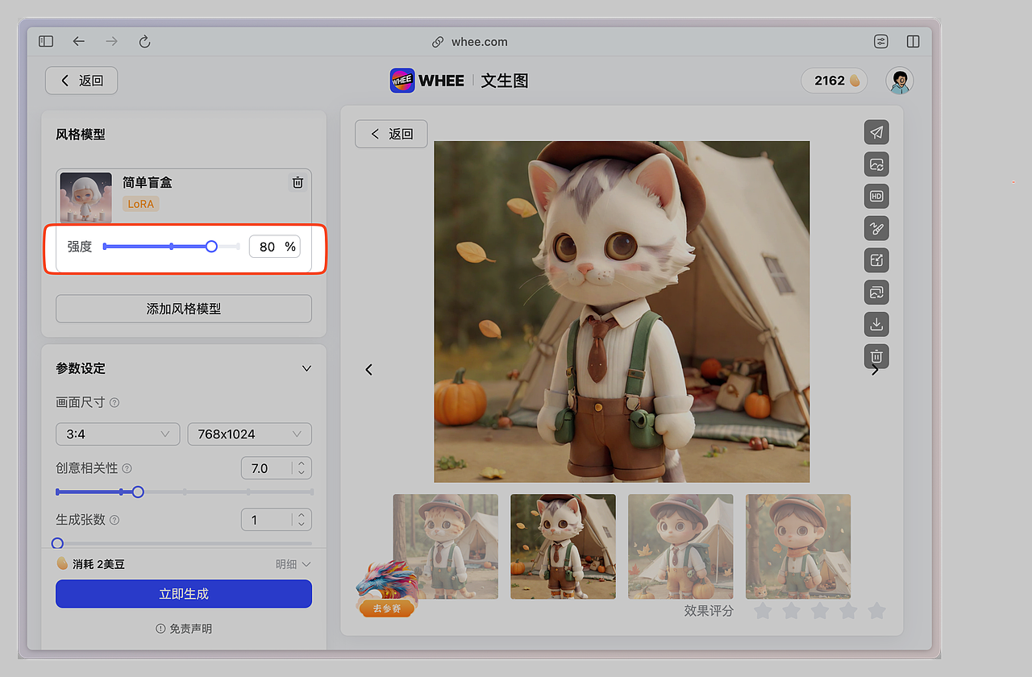
Task: Open the 免责声明 disclaimer link
Action: click(184, 629)
